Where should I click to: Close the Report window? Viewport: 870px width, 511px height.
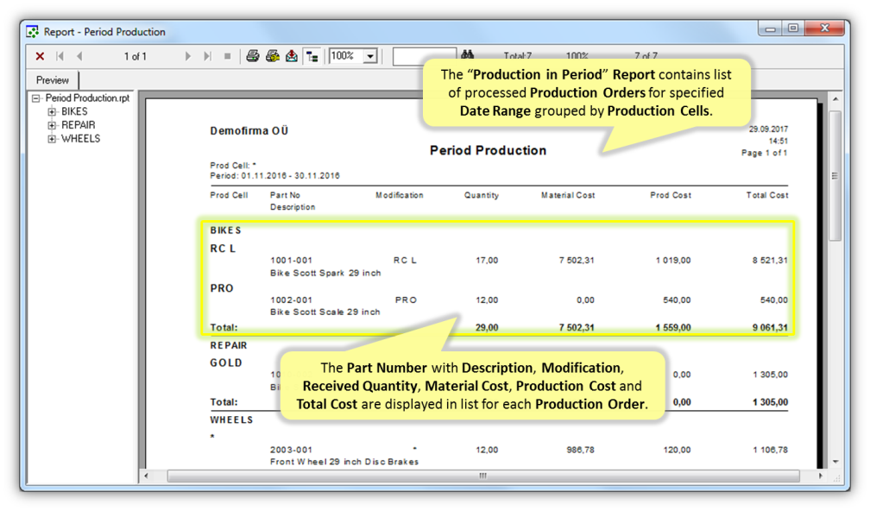[824, 28]
